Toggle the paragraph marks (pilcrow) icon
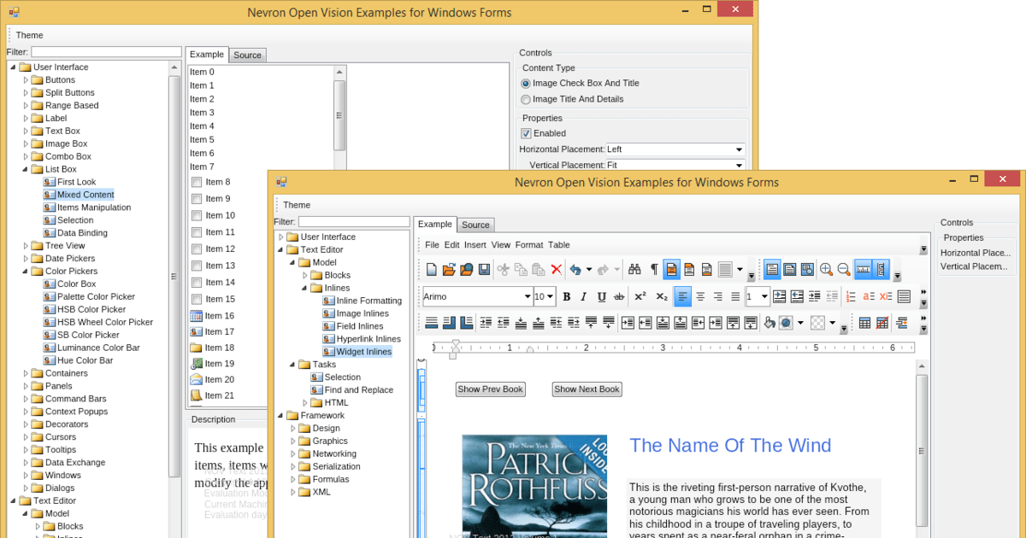The width and height of the screenshot is (1026, 538). (x=654, y=269)
